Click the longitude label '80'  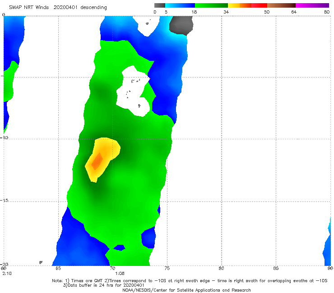point(221,268)
